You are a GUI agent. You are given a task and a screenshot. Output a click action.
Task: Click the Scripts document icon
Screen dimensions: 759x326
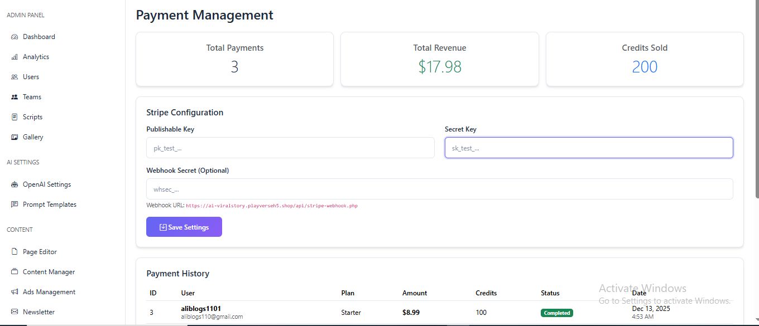(x=15, y=117)
